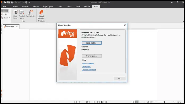Click the Perpetual license text
This screenshot has width=185, height=104.
click(x=85, y=50)
